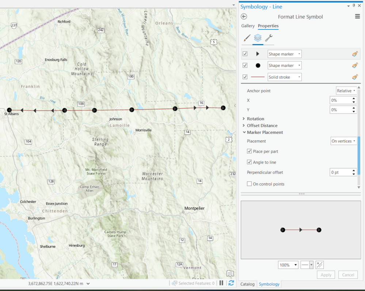Viewport: 365px width, 291px height.
Task: Open the view options arrow above the map
Action: click(x=233, y=5)
